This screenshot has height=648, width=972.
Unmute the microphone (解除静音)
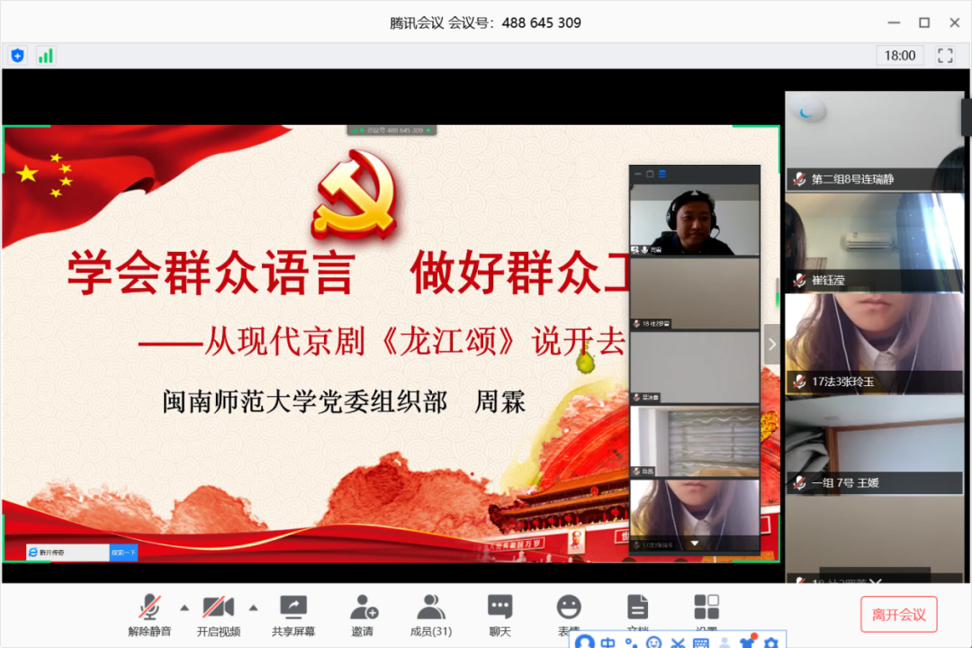[149, 614]
